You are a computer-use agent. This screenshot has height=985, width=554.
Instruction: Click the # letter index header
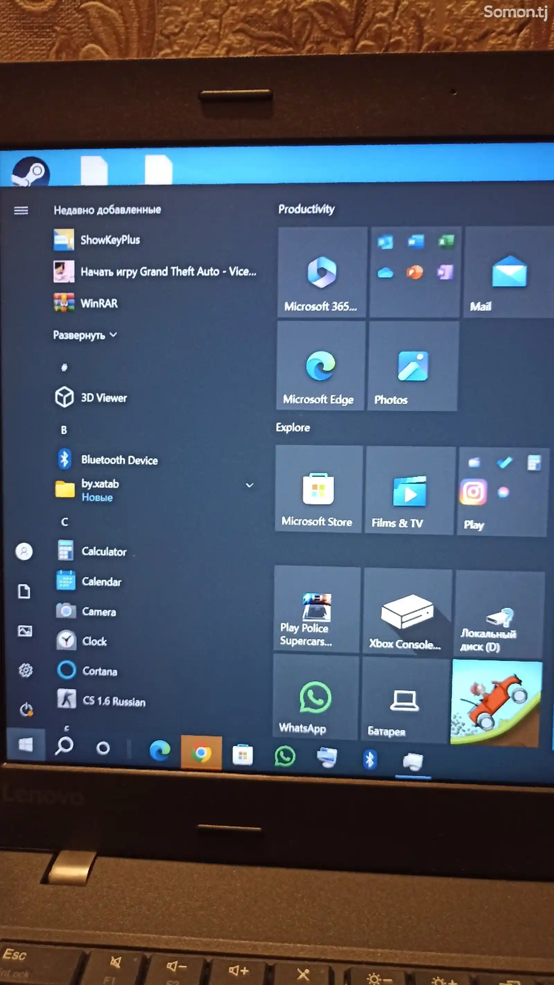click(x=64, y=368)
